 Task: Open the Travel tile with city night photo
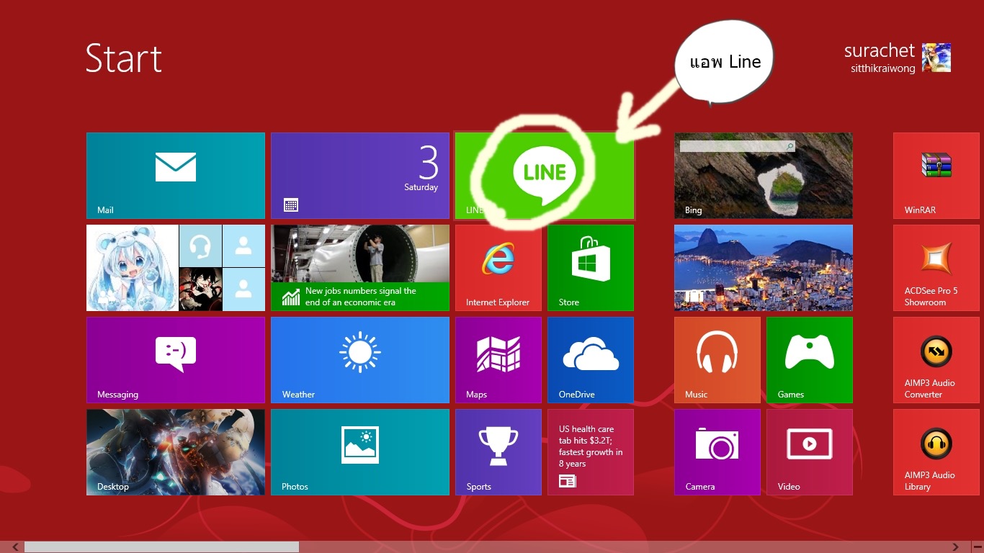[764, 268]
